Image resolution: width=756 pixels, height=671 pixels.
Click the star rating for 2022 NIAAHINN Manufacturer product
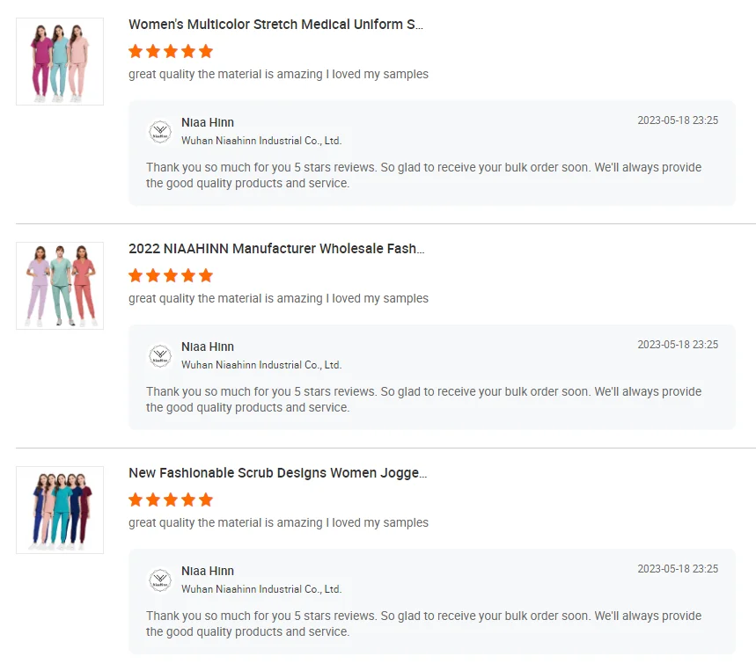tap(171, 275)
